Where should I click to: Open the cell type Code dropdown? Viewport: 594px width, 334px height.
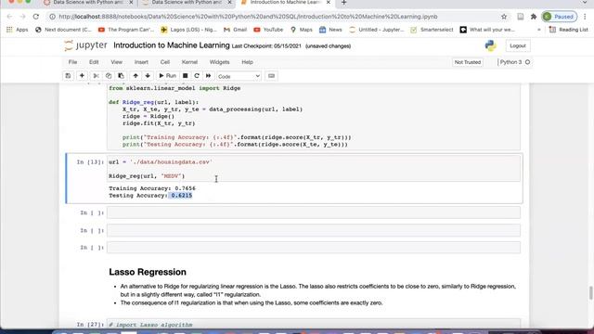tap(239, 76)
